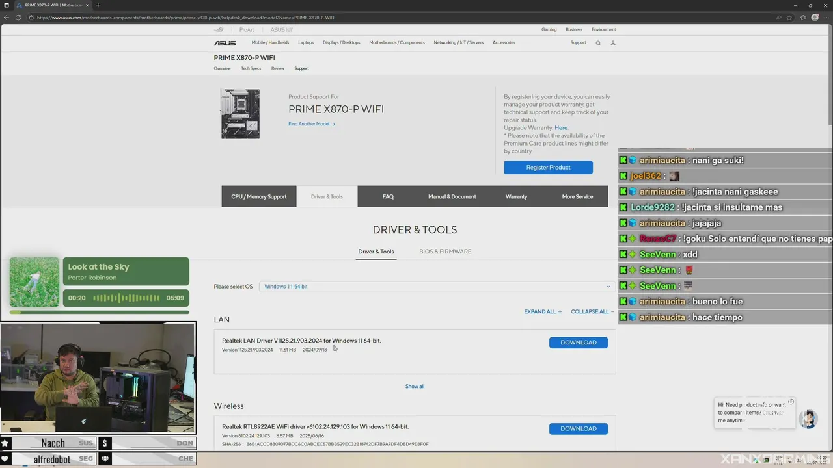This screenshot has height=468, width=833.
Task: Click the SHA-256 hash text
Action: click(325, 444)
